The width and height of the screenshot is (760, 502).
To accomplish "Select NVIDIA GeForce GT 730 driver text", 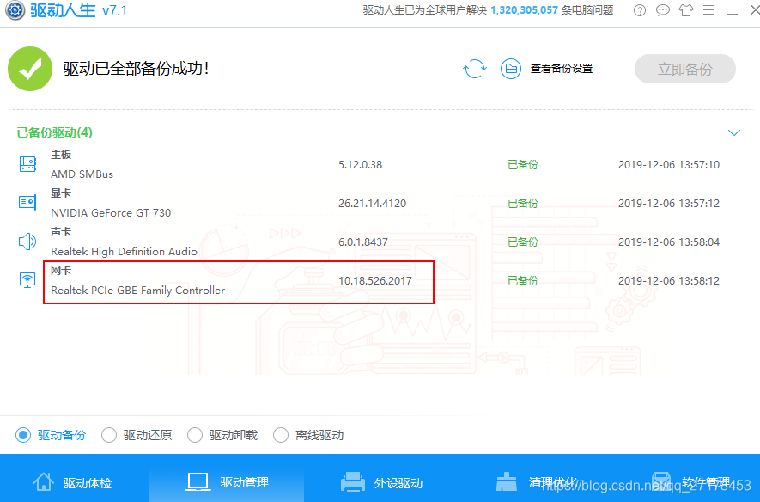I will 111,213.
